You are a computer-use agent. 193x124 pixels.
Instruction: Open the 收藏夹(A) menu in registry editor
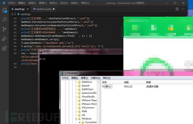pos(95,78)
